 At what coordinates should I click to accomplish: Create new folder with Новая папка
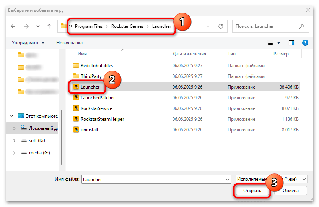(x=69, y=43)
